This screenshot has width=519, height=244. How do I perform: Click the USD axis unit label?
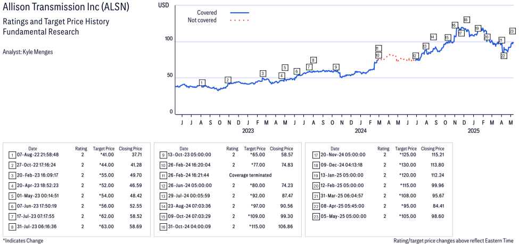pyautogui.click(x=163, y=5)
